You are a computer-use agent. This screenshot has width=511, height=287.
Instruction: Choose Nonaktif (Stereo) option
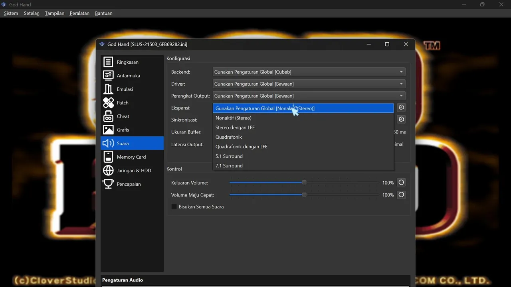[303, 118]
